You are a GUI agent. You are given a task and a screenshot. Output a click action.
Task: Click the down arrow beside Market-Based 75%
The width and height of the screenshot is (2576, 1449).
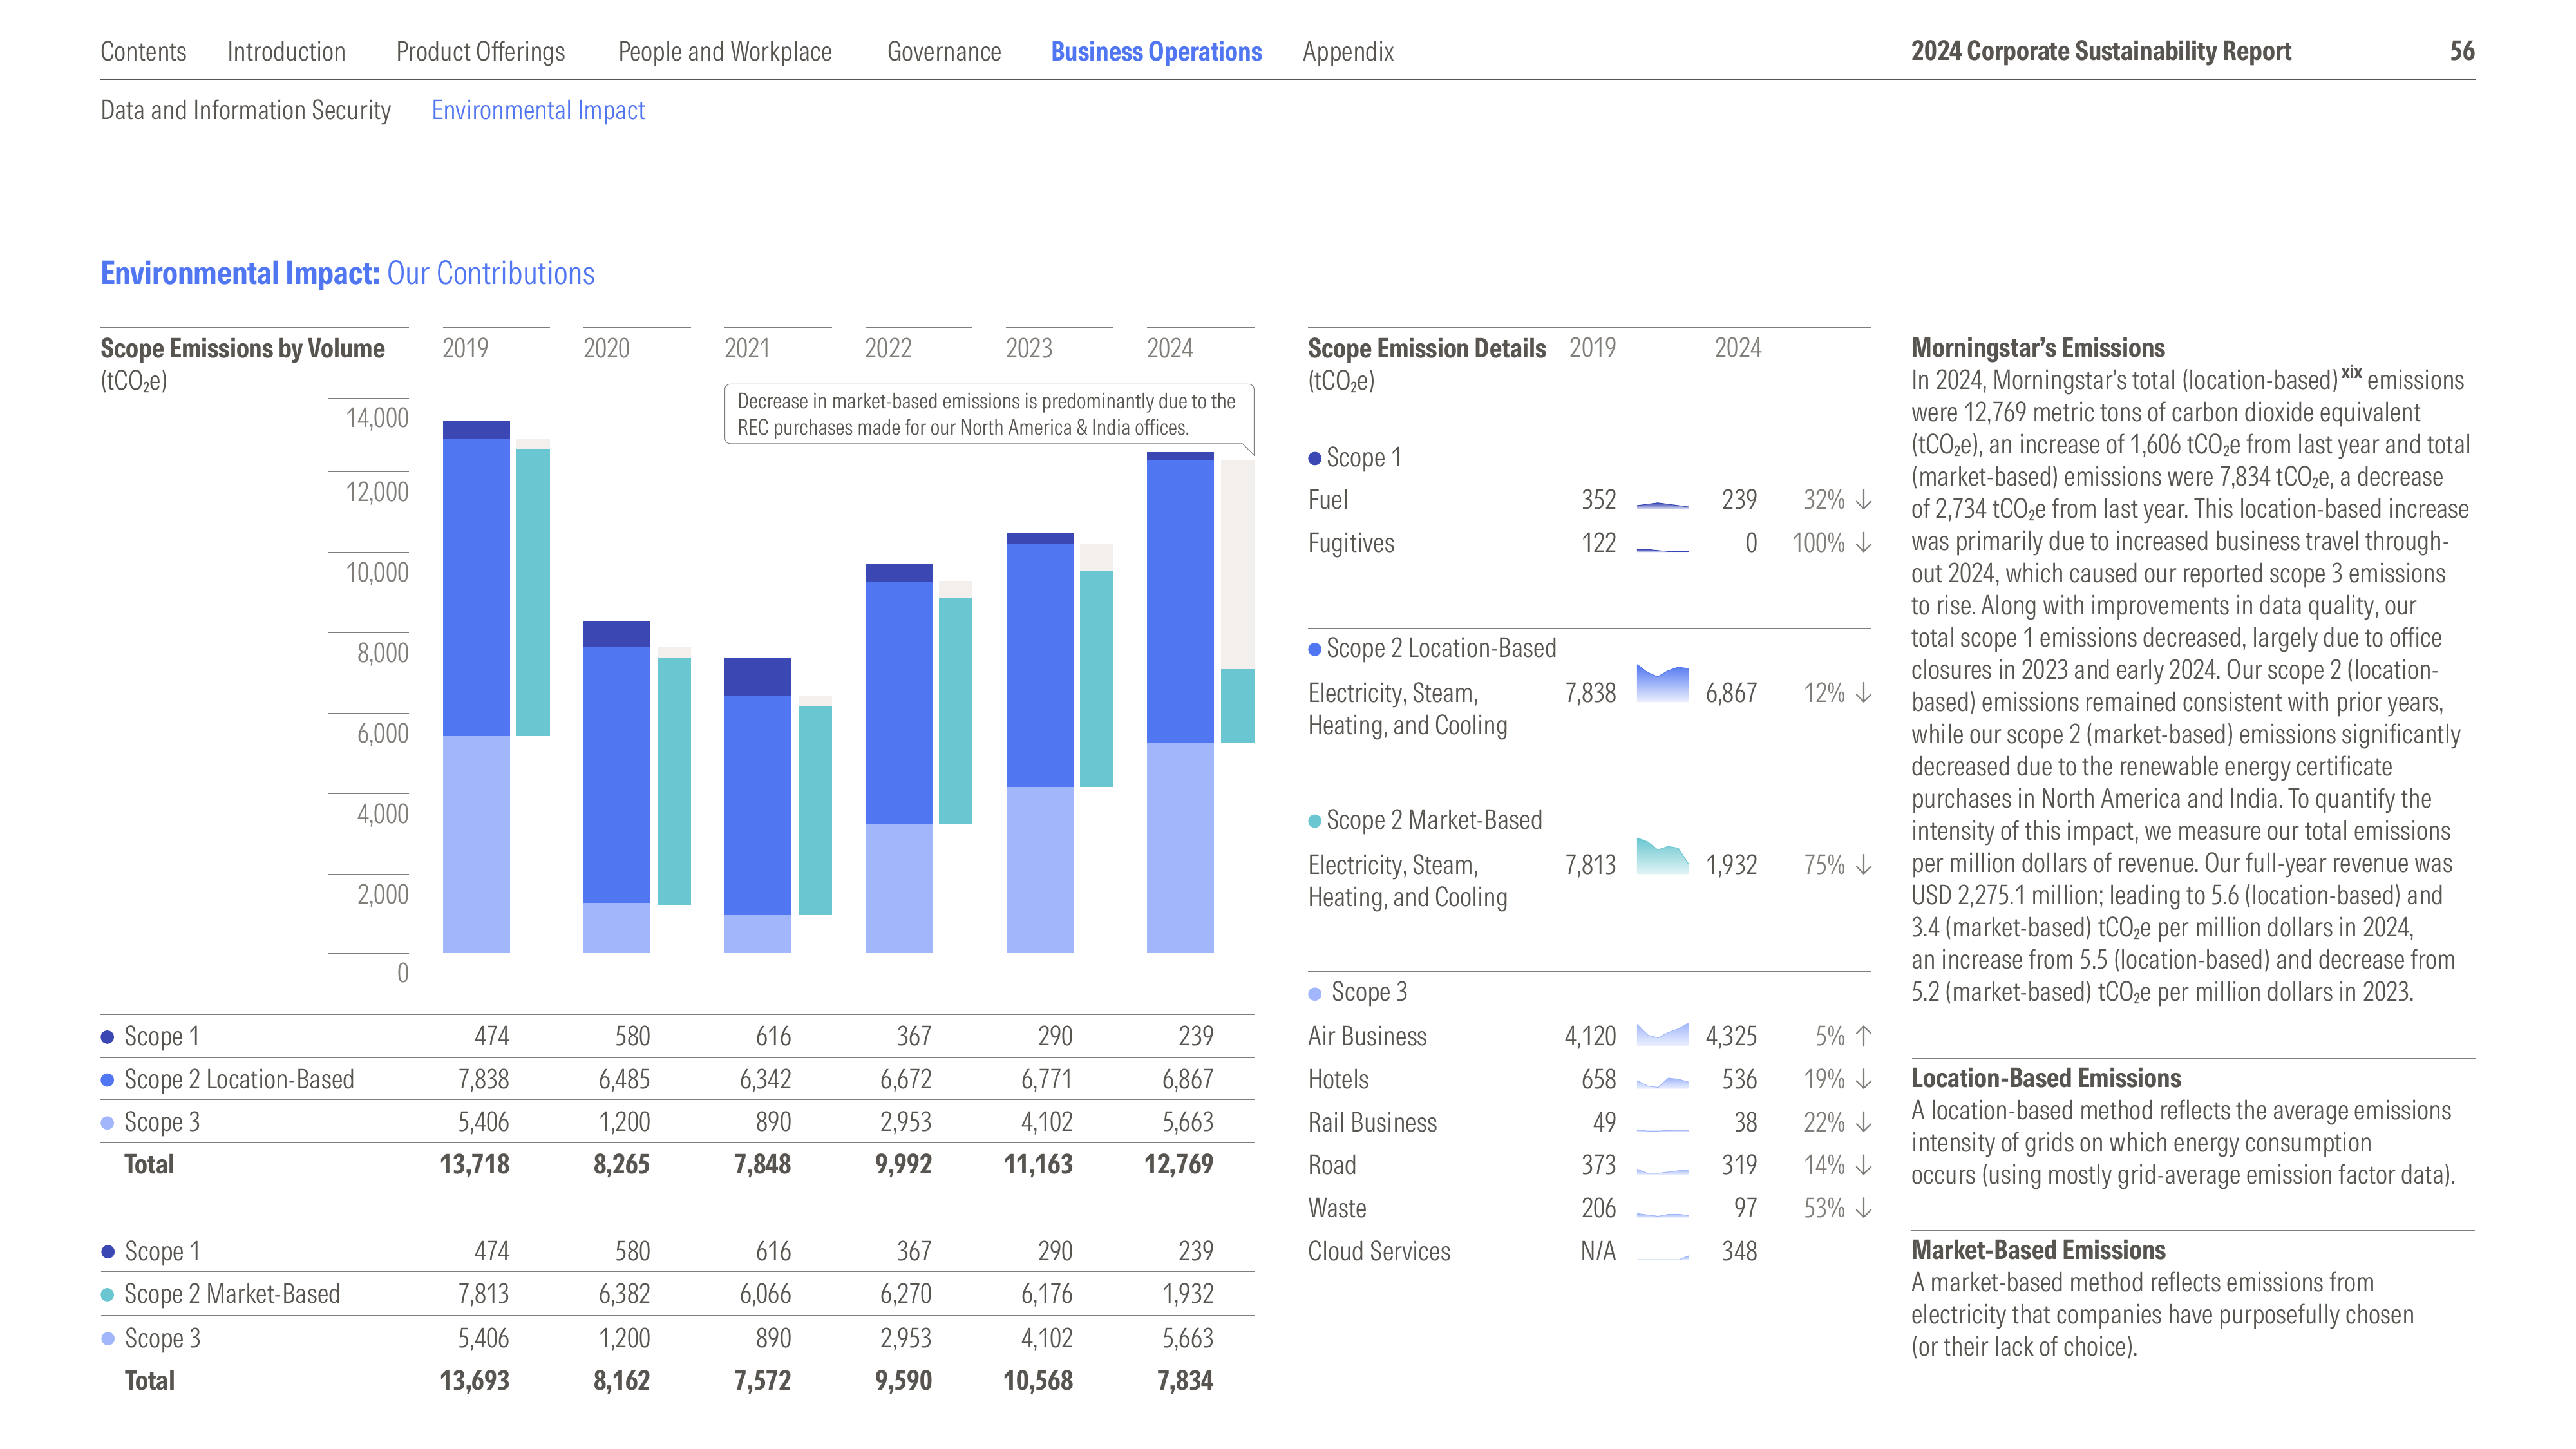pyautogui.click(x=1863, y=865)
